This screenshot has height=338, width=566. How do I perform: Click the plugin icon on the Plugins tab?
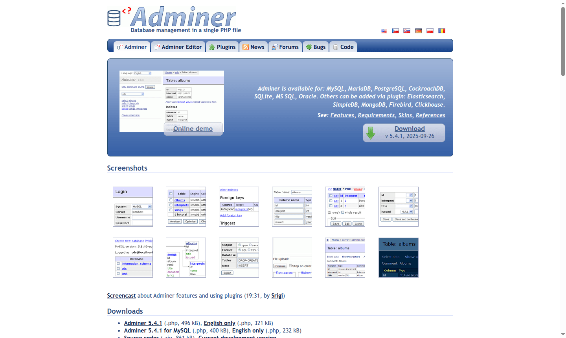(x=212, y=47)
